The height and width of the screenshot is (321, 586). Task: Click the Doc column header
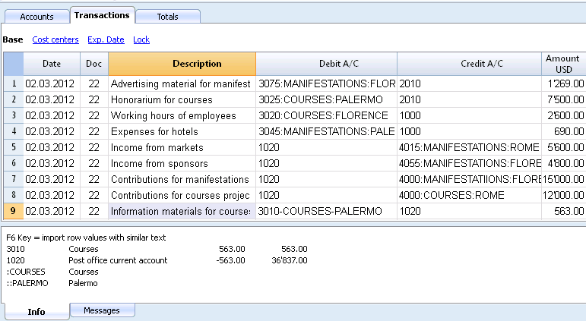pos(93,64)
